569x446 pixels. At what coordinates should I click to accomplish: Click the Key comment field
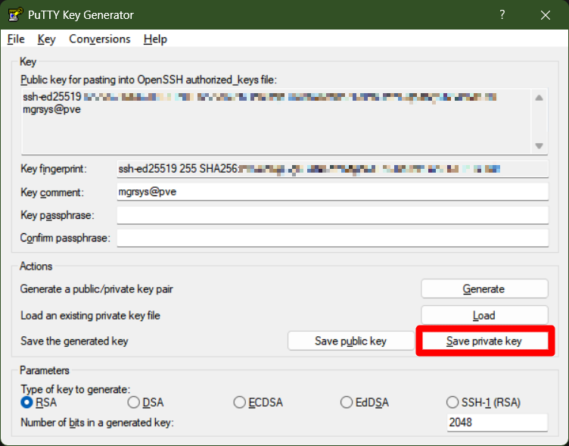click(x=332, y=192)
